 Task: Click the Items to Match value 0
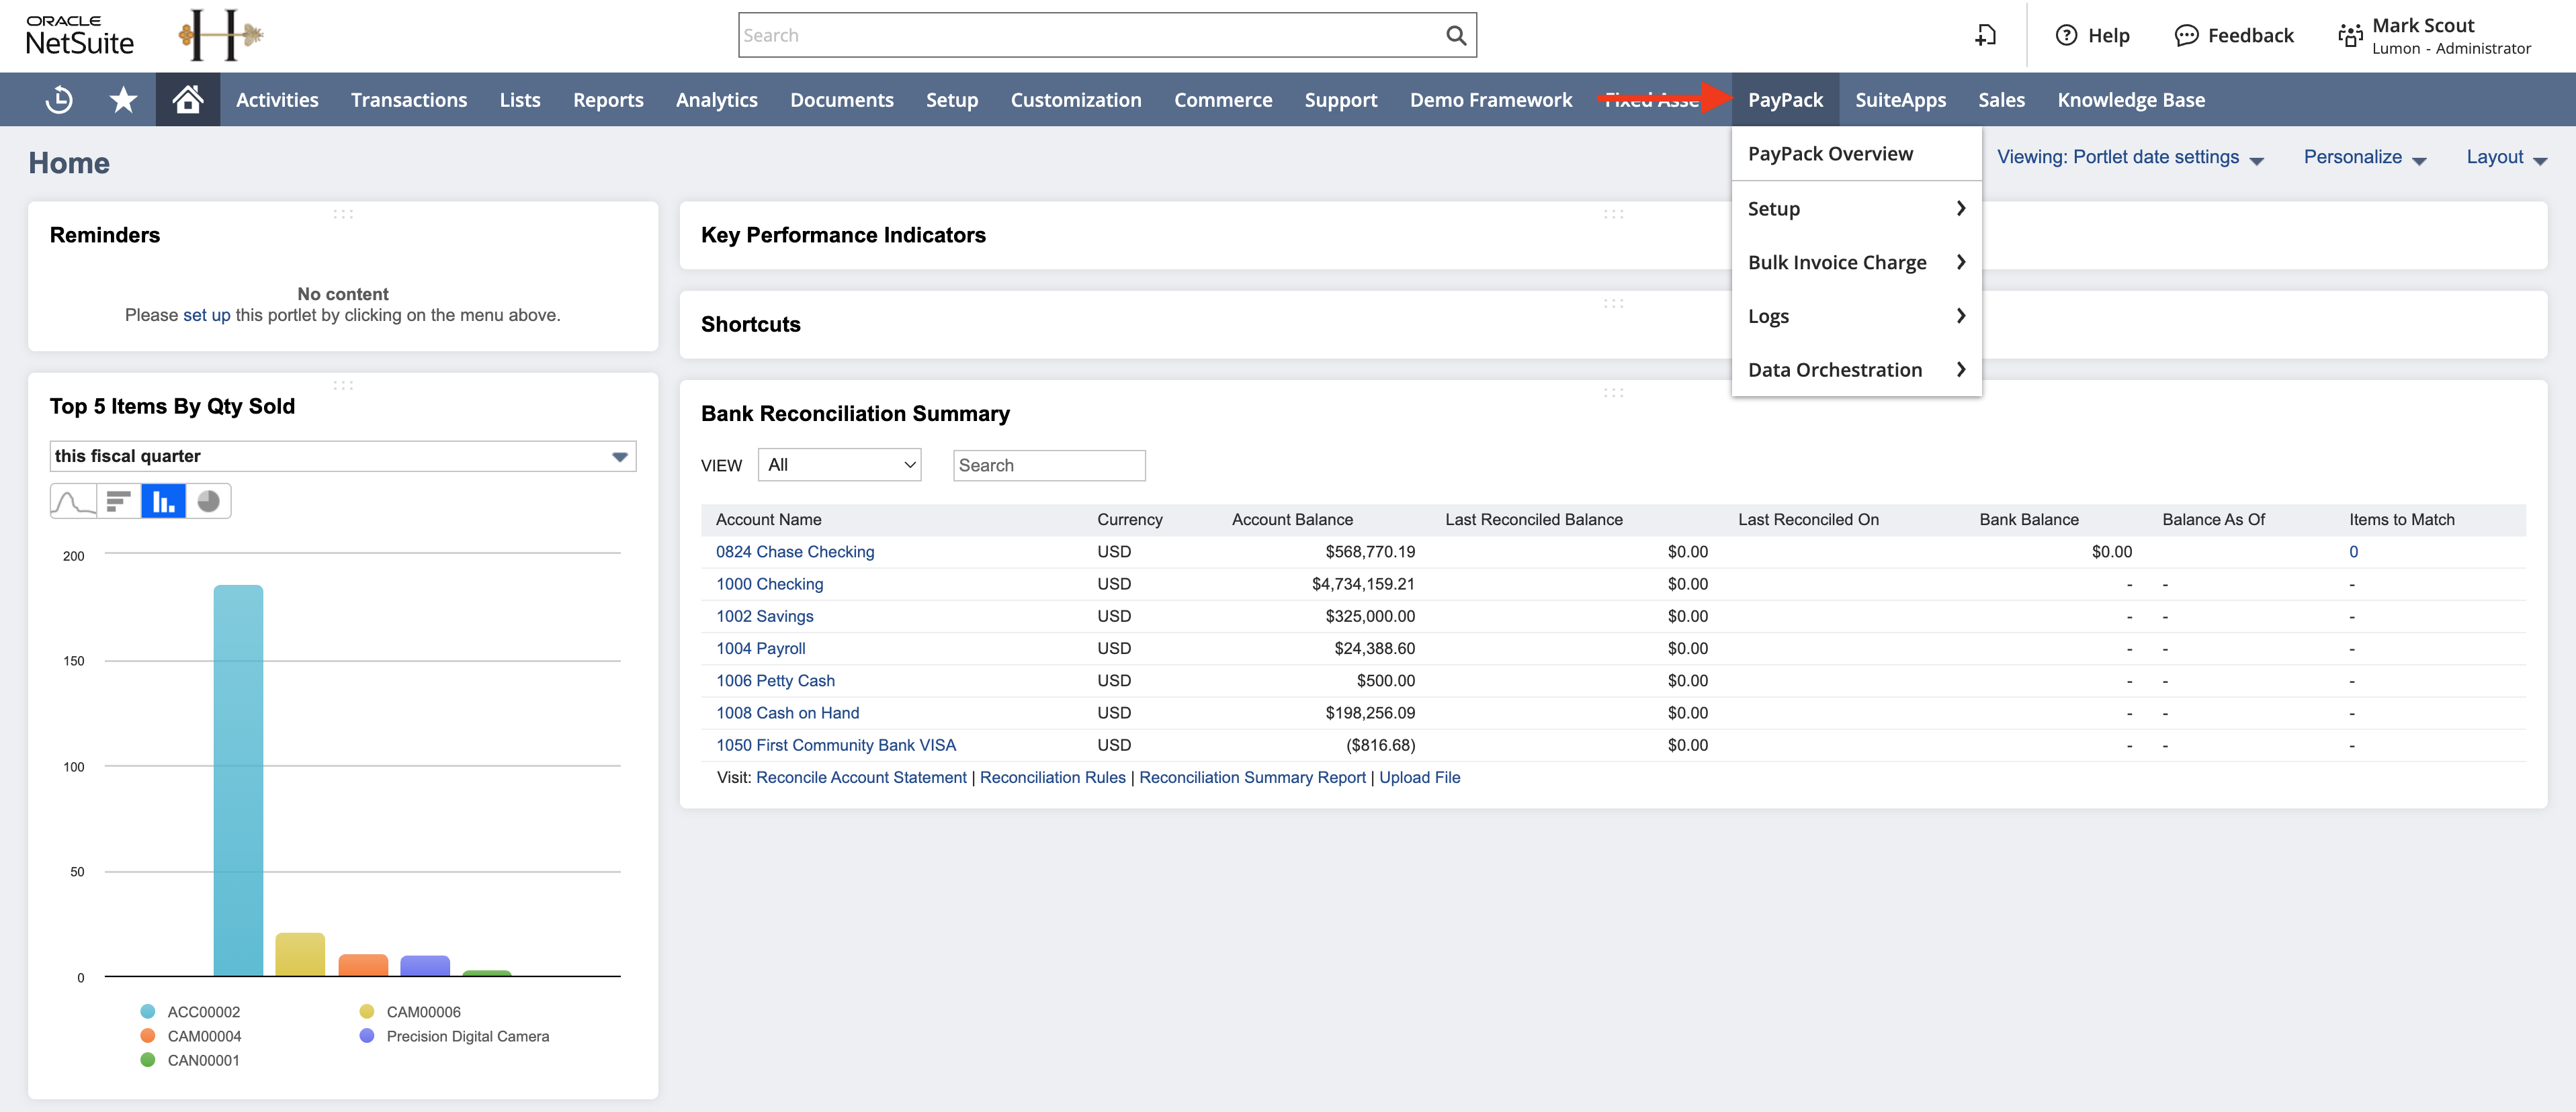2353,551
